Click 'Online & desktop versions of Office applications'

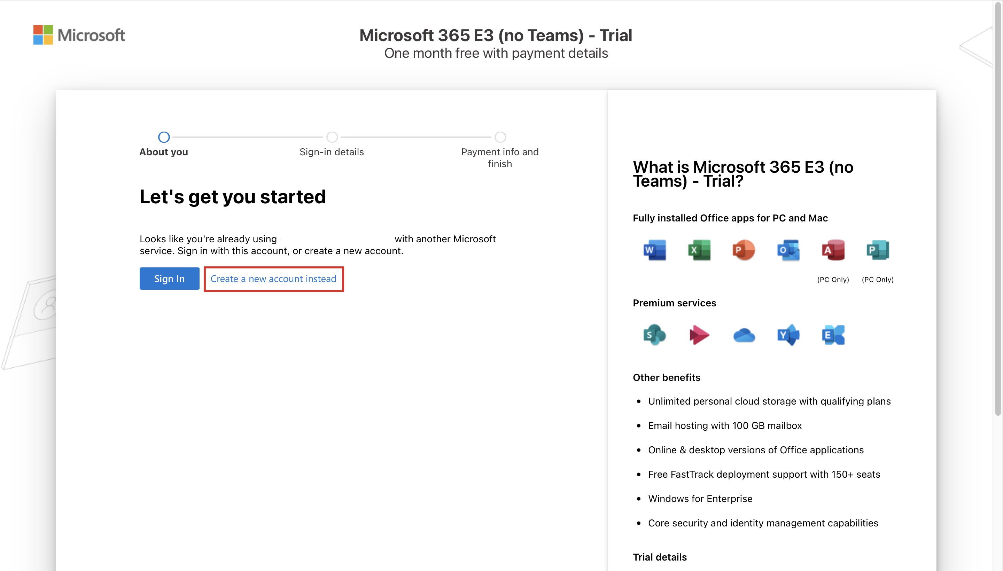[755, 450]
